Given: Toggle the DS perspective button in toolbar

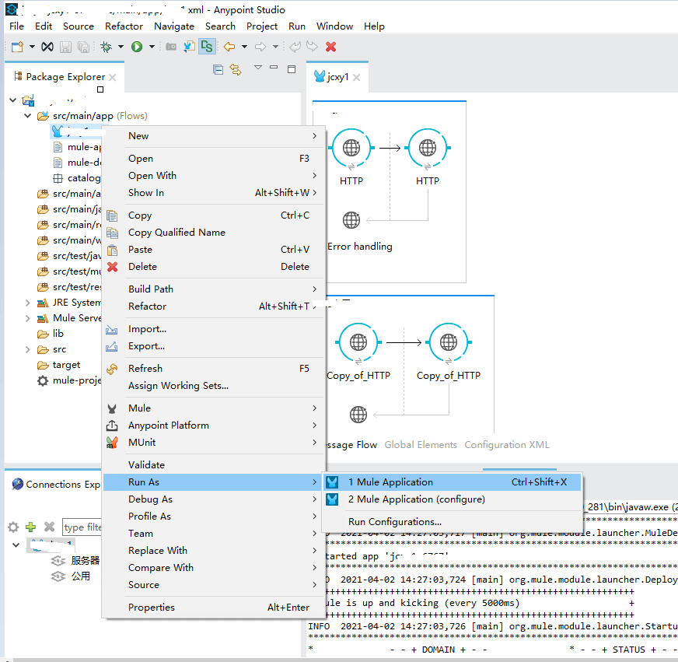Looking at the screenshot, I should (x=207, y=47).
